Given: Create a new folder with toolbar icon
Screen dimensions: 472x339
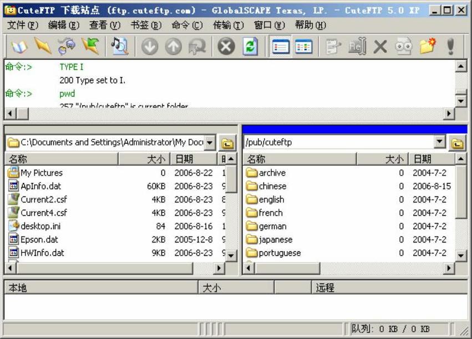Looking at the screenshot, I should tap(428, 46).
